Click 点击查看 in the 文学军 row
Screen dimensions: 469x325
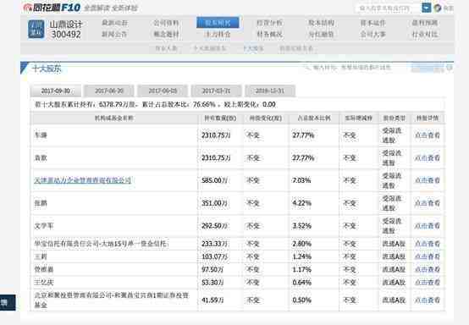428,226
